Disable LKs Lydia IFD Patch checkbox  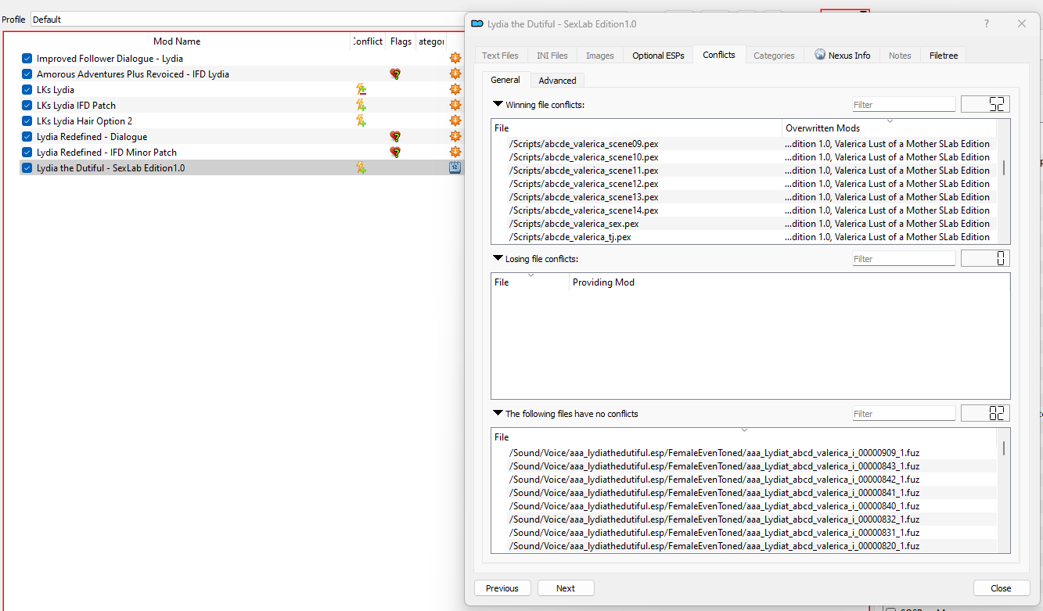point(27,106)
